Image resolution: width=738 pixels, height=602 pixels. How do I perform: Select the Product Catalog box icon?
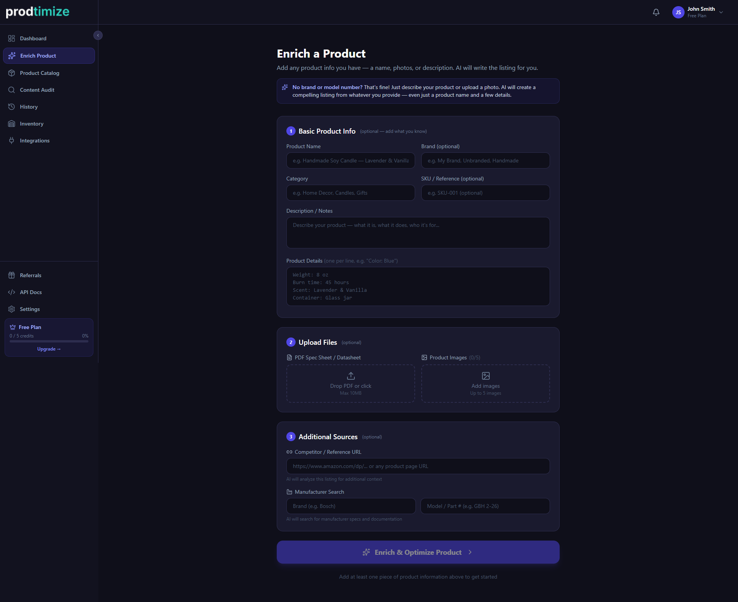(12, 73)
